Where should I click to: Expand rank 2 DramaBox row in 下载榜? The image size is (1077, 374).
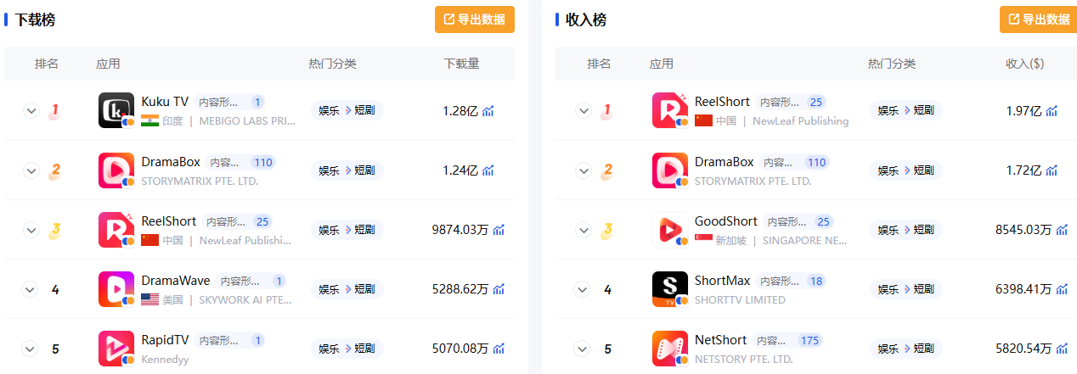(x=31, y=170)
